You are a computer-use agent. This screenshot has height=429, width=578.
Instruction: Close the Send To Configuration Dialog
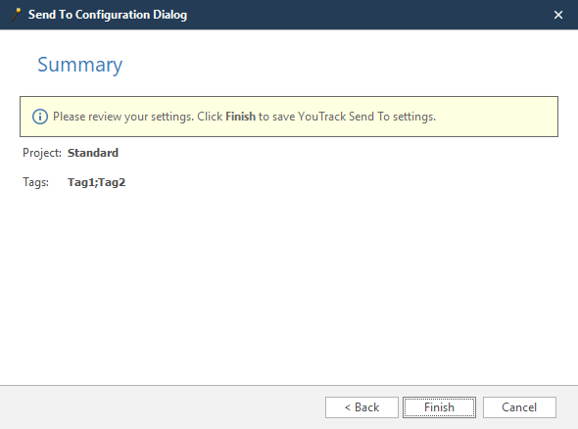tap(558, 15)
